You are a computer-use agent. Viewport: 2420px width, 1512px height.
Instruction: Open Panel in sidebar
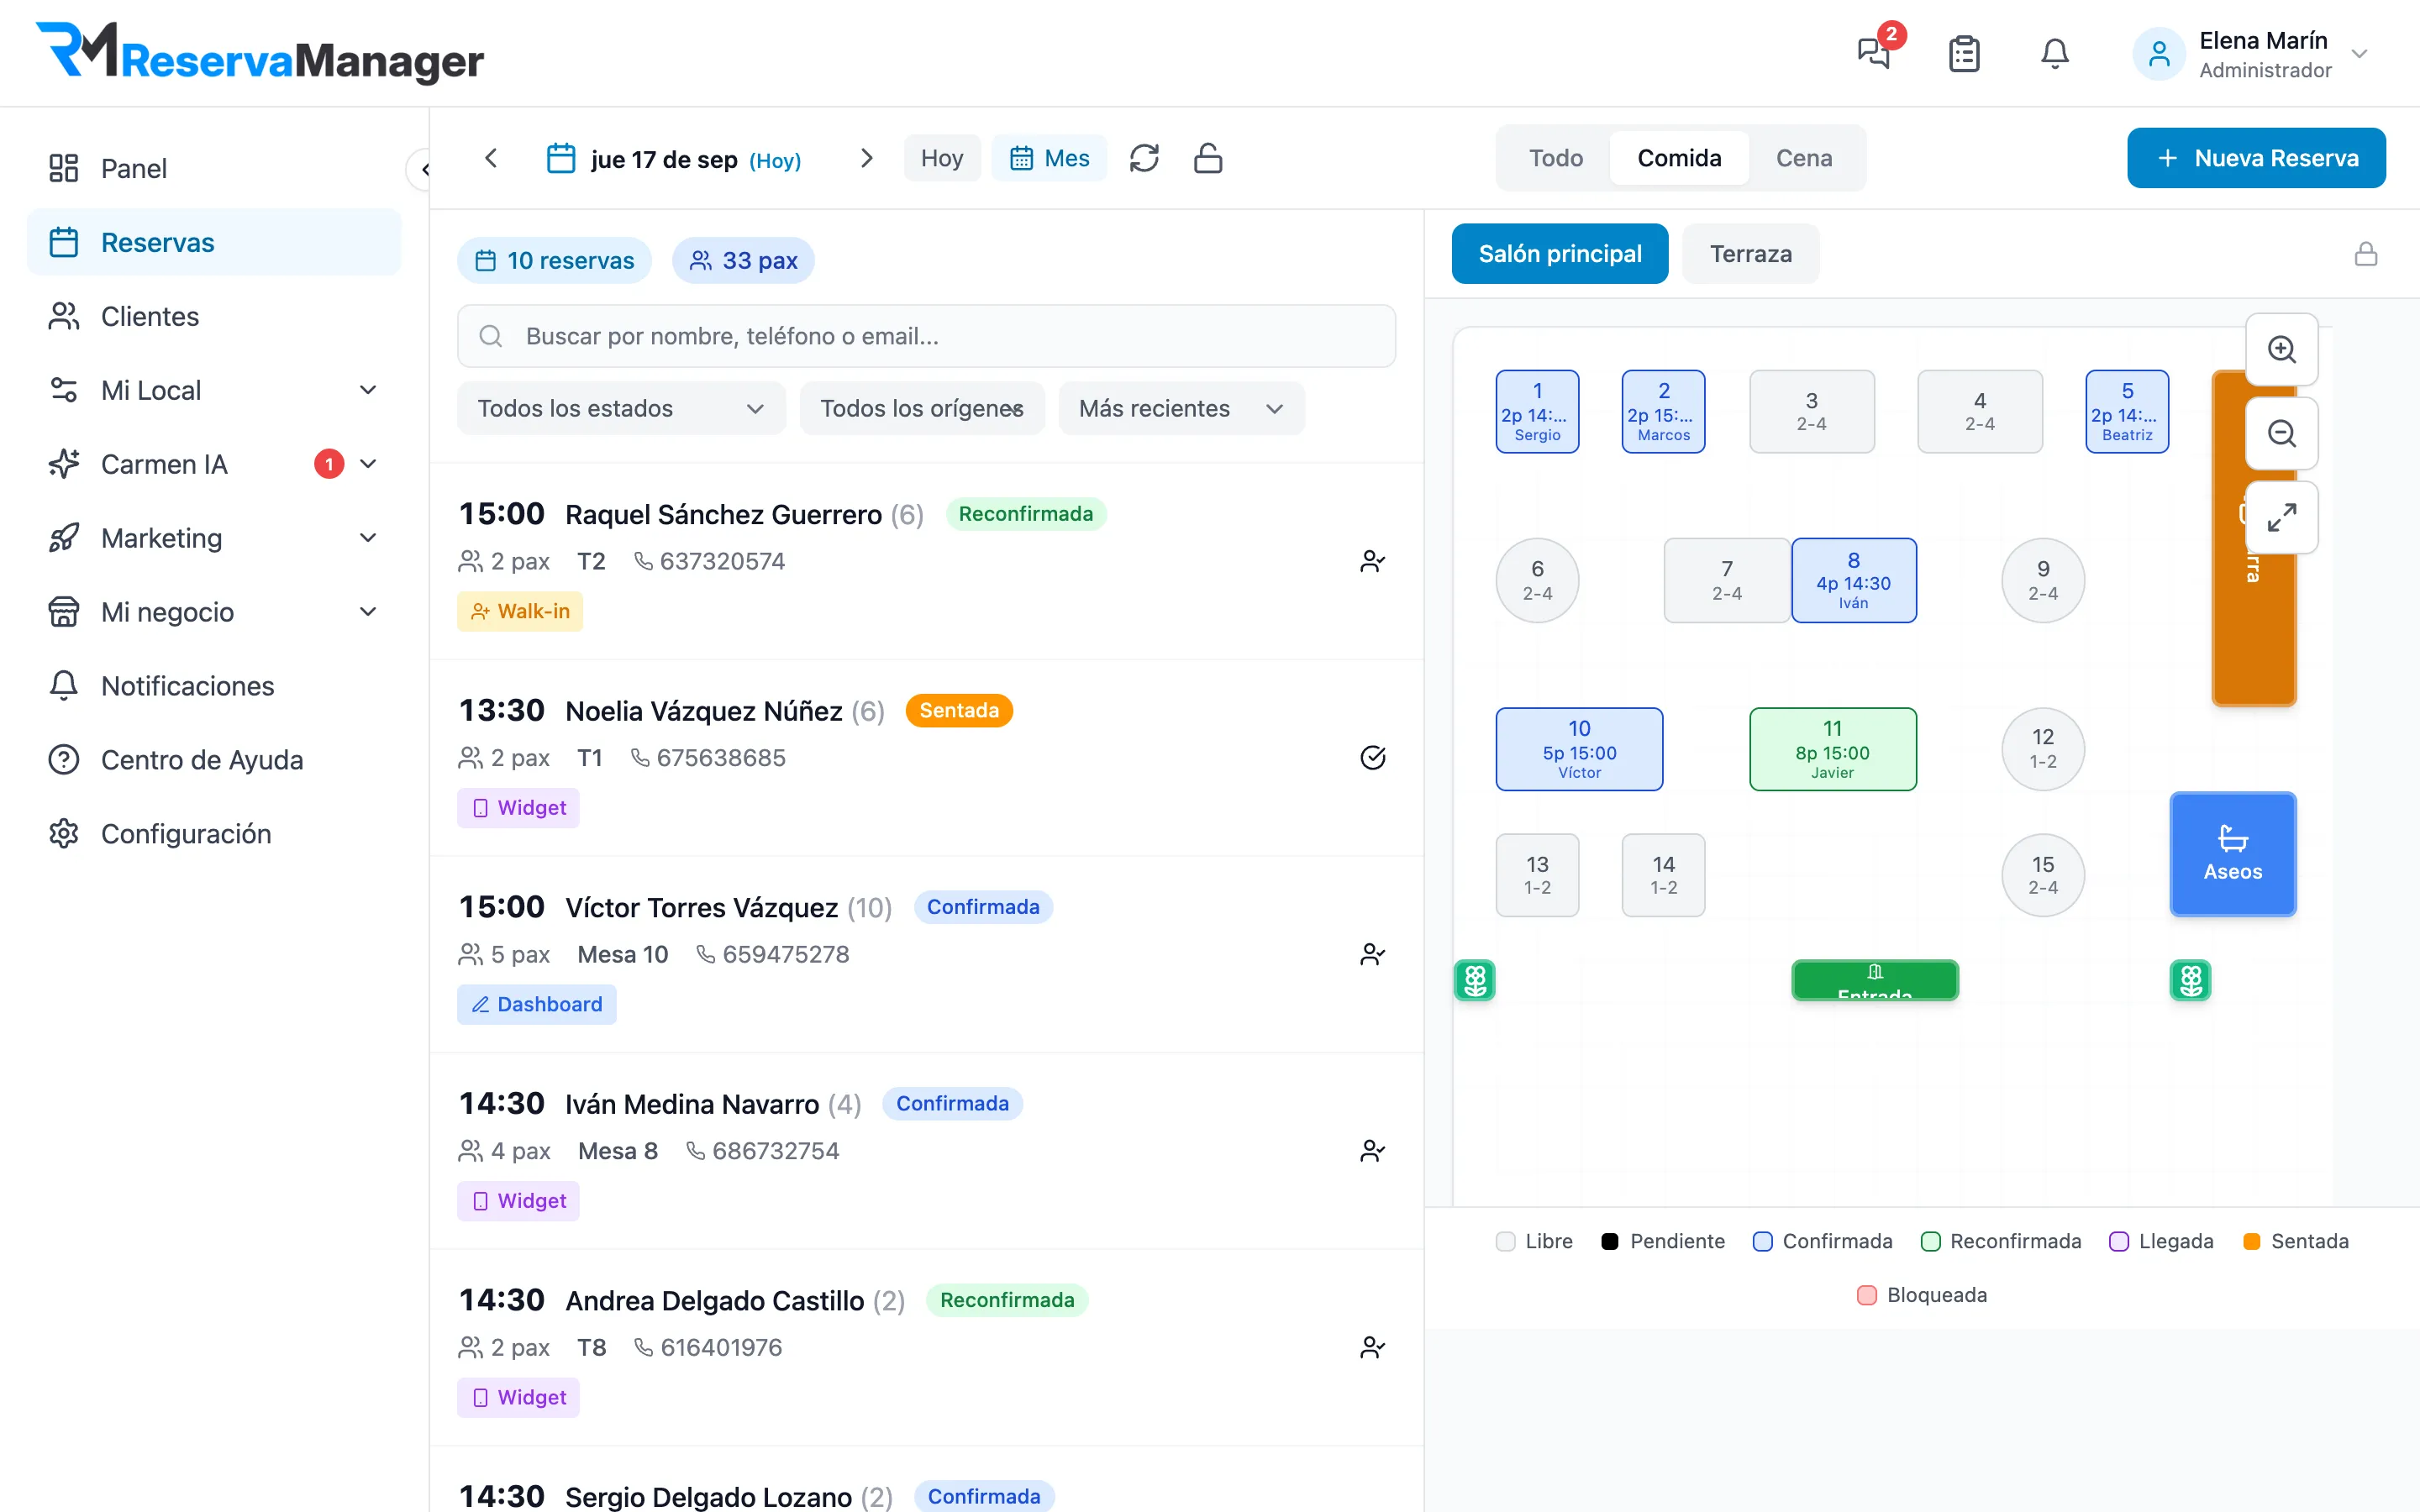pyautogui.click(x=214, y=168)
